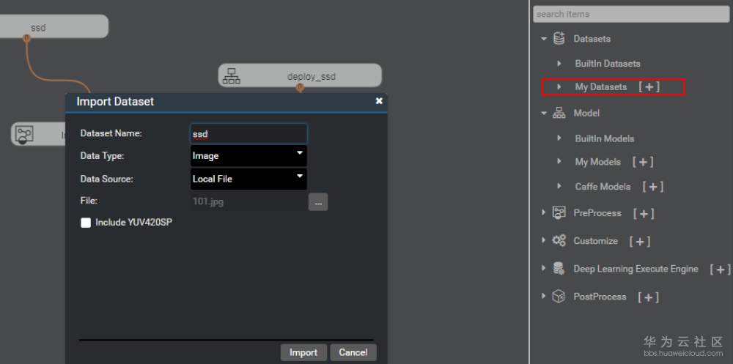Click the preprocess node icon on canvas
Viewport: 733px width, 364px height.
(23, 135)
